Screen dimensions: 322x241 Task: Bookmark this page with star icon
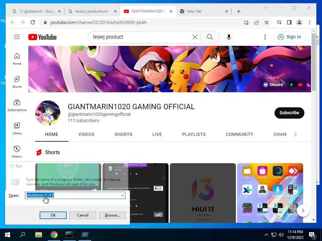pos(267,22)
